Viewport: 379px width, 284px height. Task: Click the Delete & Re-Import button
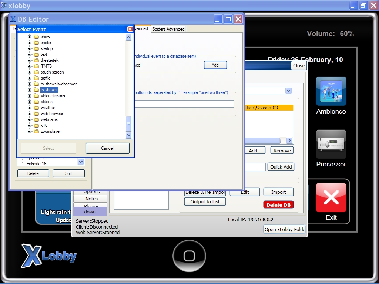point(205,192)
